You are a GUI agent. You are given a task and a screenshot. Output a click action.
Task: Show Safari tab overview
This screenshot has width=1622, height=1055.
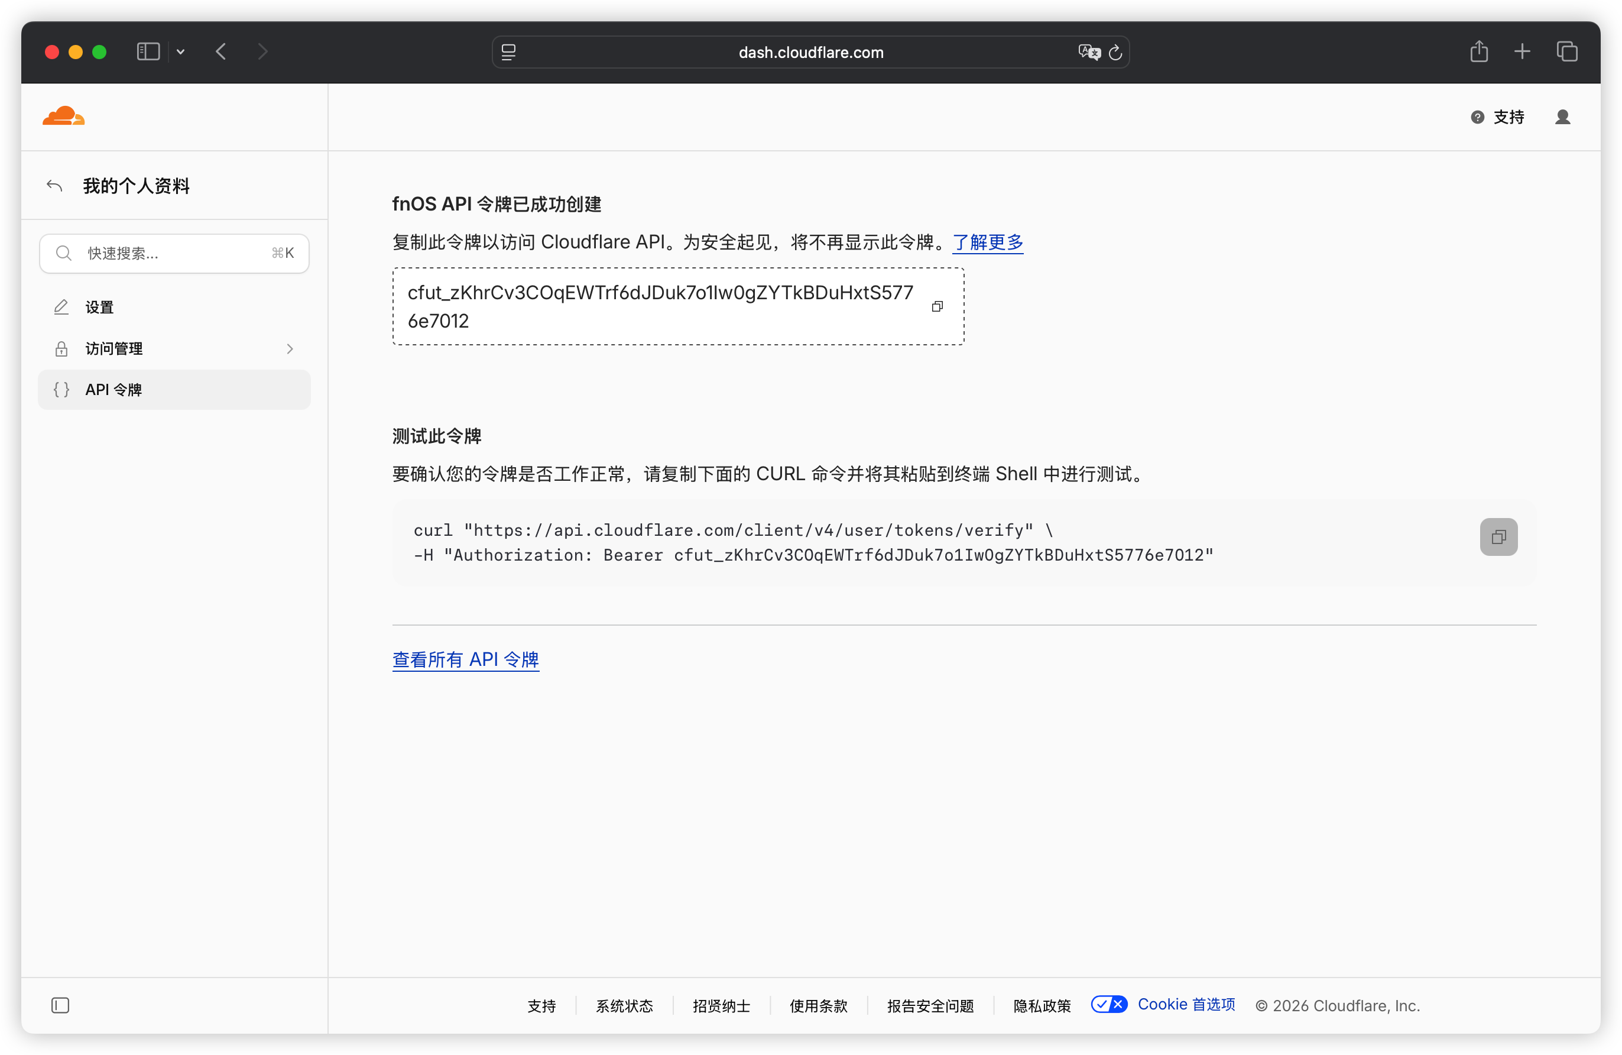click(x=1566, y=51)
